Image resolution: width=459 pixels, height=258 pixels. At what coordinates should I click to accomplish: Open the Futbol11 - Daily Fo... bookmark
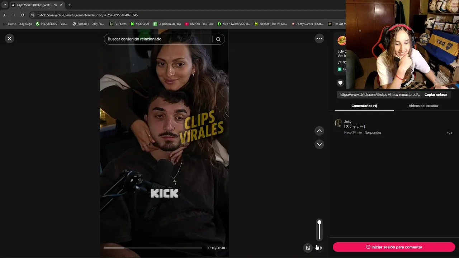tap(88, 24)
